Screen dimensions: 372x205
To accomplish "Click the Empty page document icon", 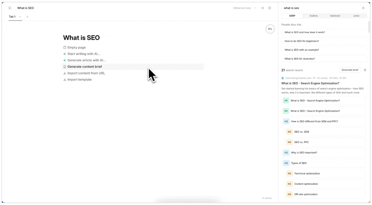I will tap(64, 48).
